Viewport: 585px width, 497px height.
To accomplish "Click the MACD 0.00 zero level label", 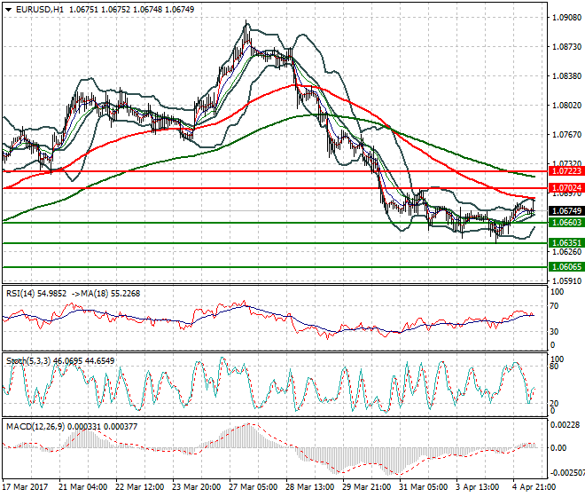I will tap(558, 447).
